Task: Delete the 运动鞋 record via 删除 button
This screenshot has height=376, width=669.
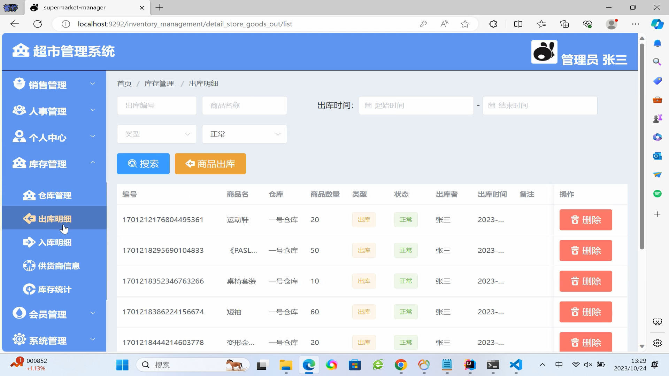Action: (x=585, y=220)
